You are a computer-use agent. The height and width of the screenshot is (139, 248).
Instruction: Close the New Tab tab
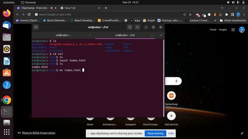(x=99, y=8)
